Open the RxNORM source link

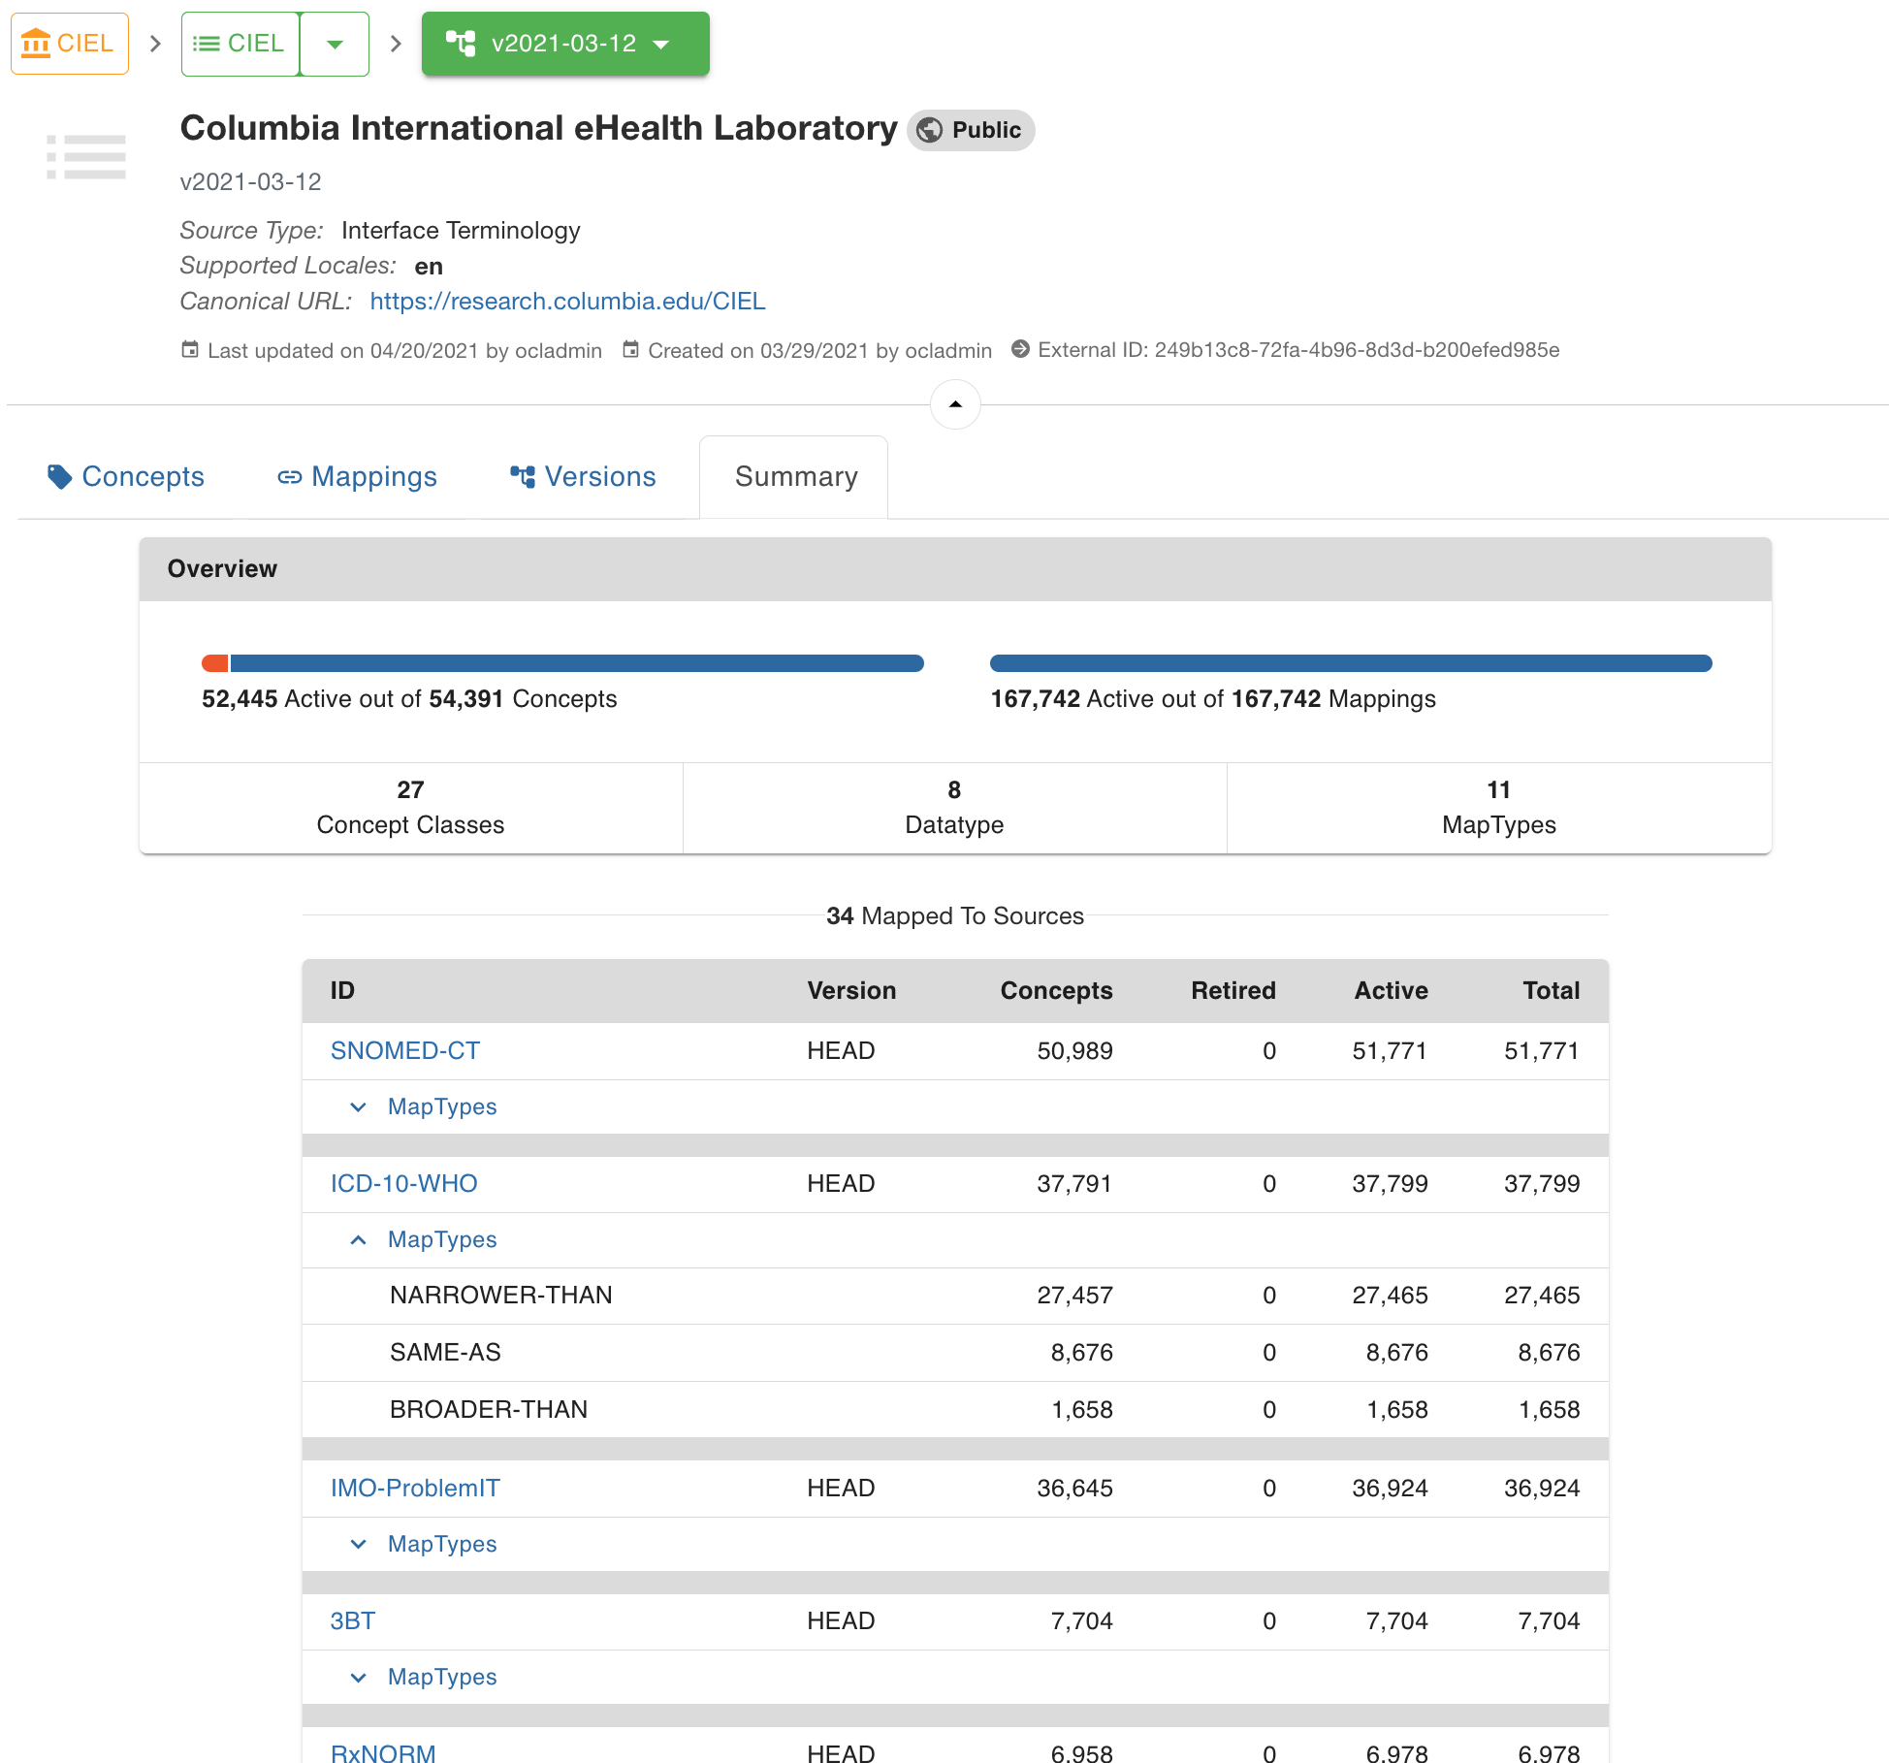coord(382,1751)
